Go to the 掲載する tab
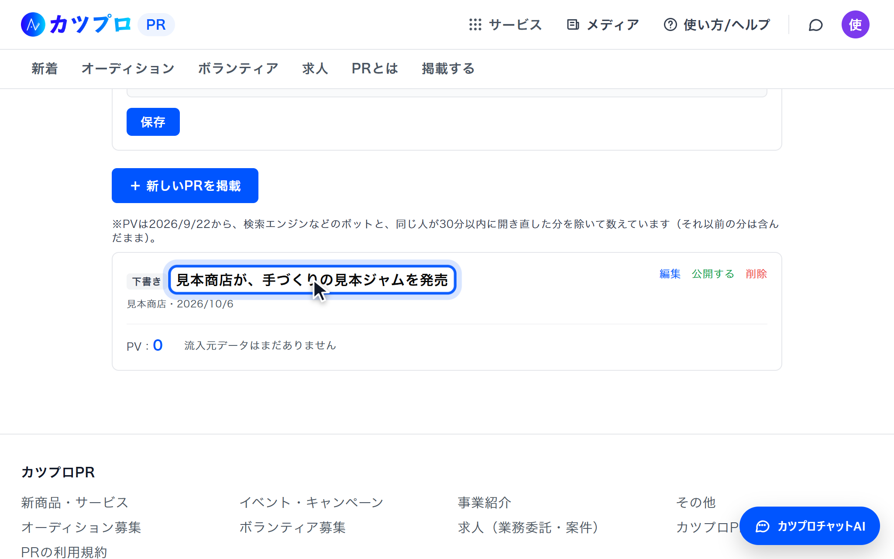The image size is (894, 559). [448, 69]
